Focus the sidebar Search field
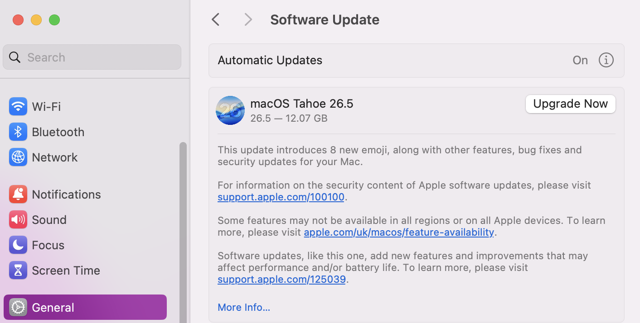Image resolution: width=640 pixels, height=323 pixels. [92, 57]
